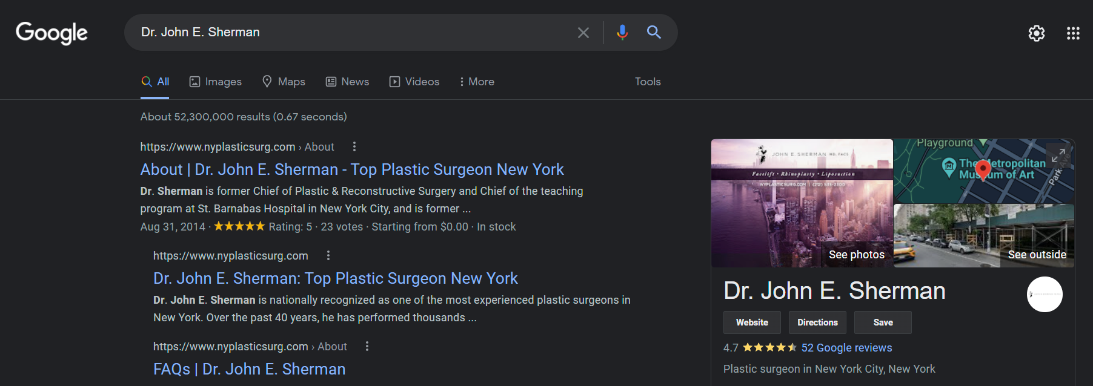Open options for first About result
Screen dimensions: 1093x386
[x=354, y=147]
